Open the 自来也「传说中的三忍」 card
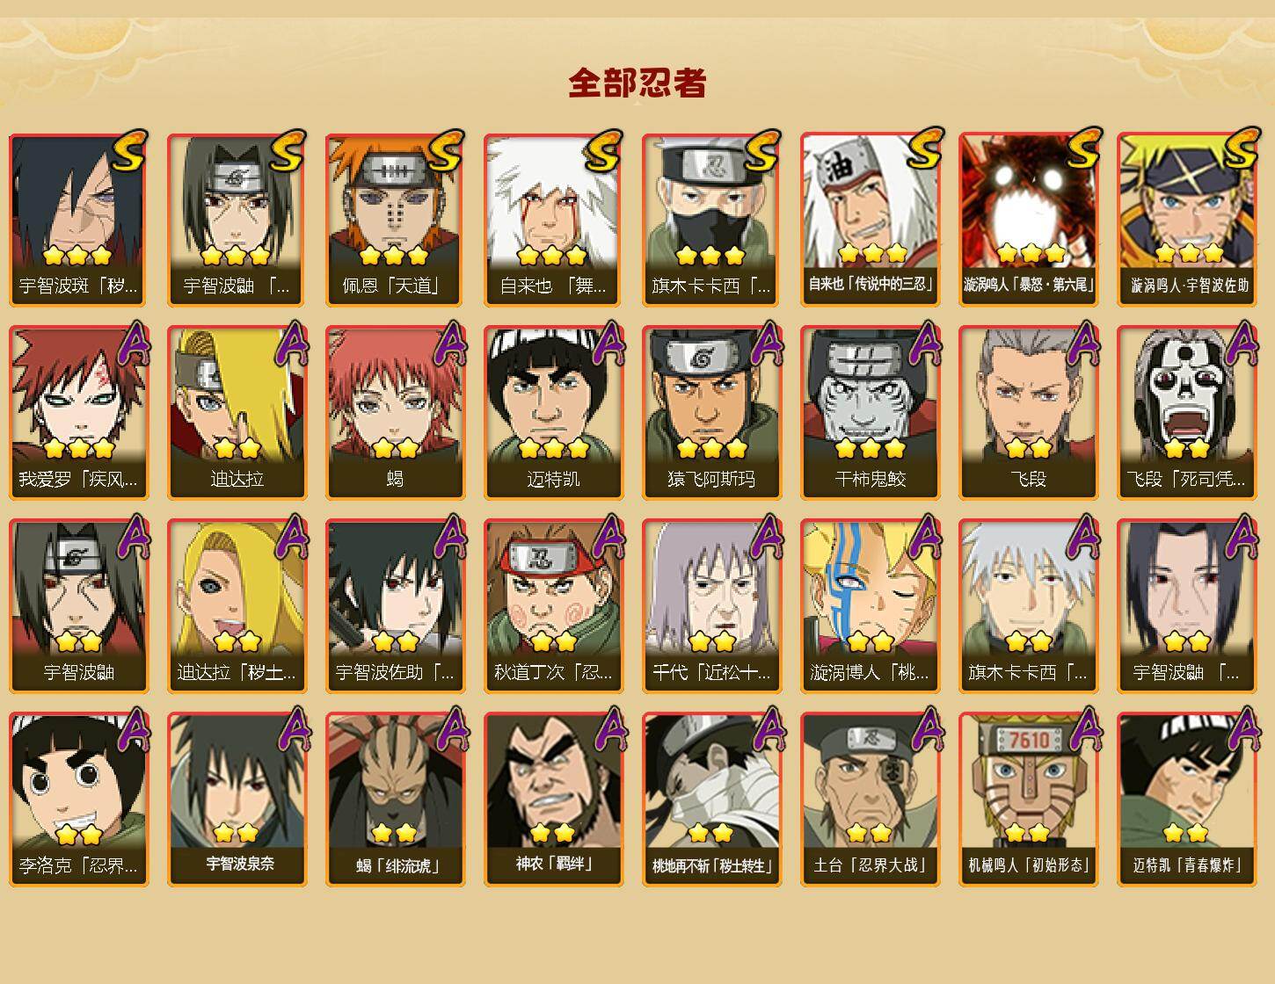 (x=870, y=220)
